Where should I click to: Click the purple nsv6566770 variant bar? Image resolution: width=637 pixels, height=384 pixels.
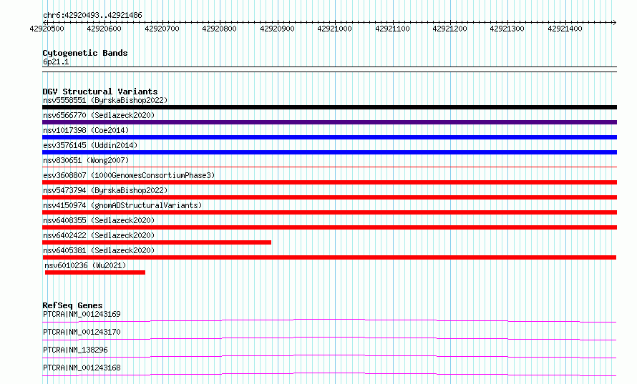point(329,122)
